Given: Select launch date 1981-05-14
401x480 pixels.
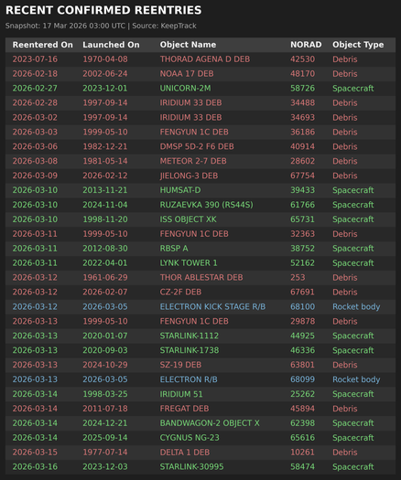Looking at the screenshot, I should (x=105, y=161).
